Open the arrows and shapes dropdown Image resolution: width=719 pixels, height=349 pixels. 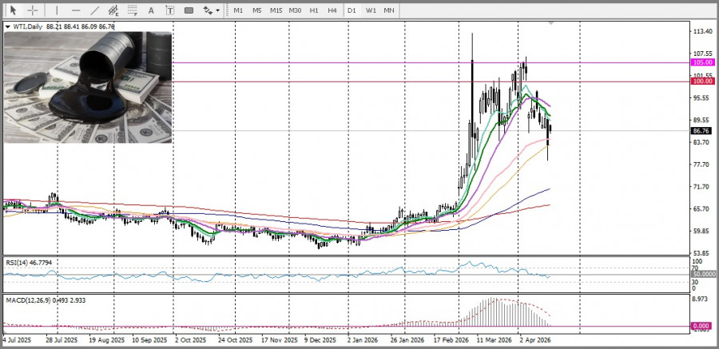click(211, 10)
